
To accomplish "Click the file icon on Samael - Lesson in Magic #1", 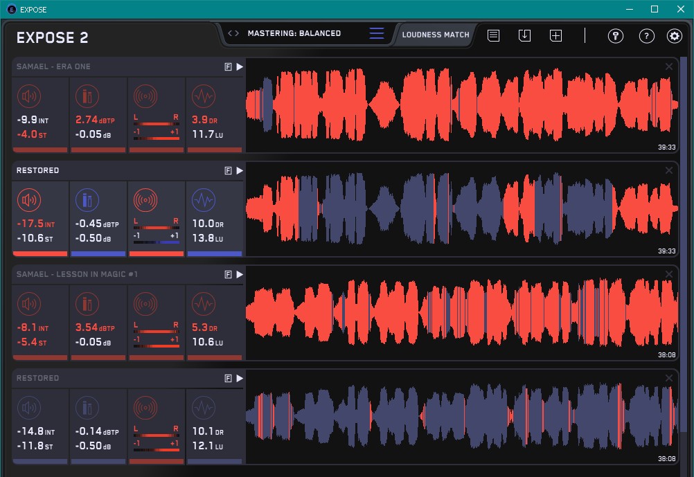I will pos(228,274).
